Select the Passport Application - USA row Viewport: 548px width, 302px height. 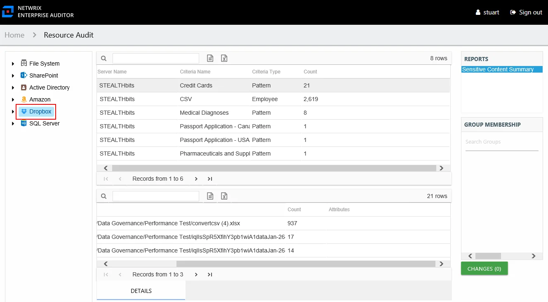coord(273,140)
